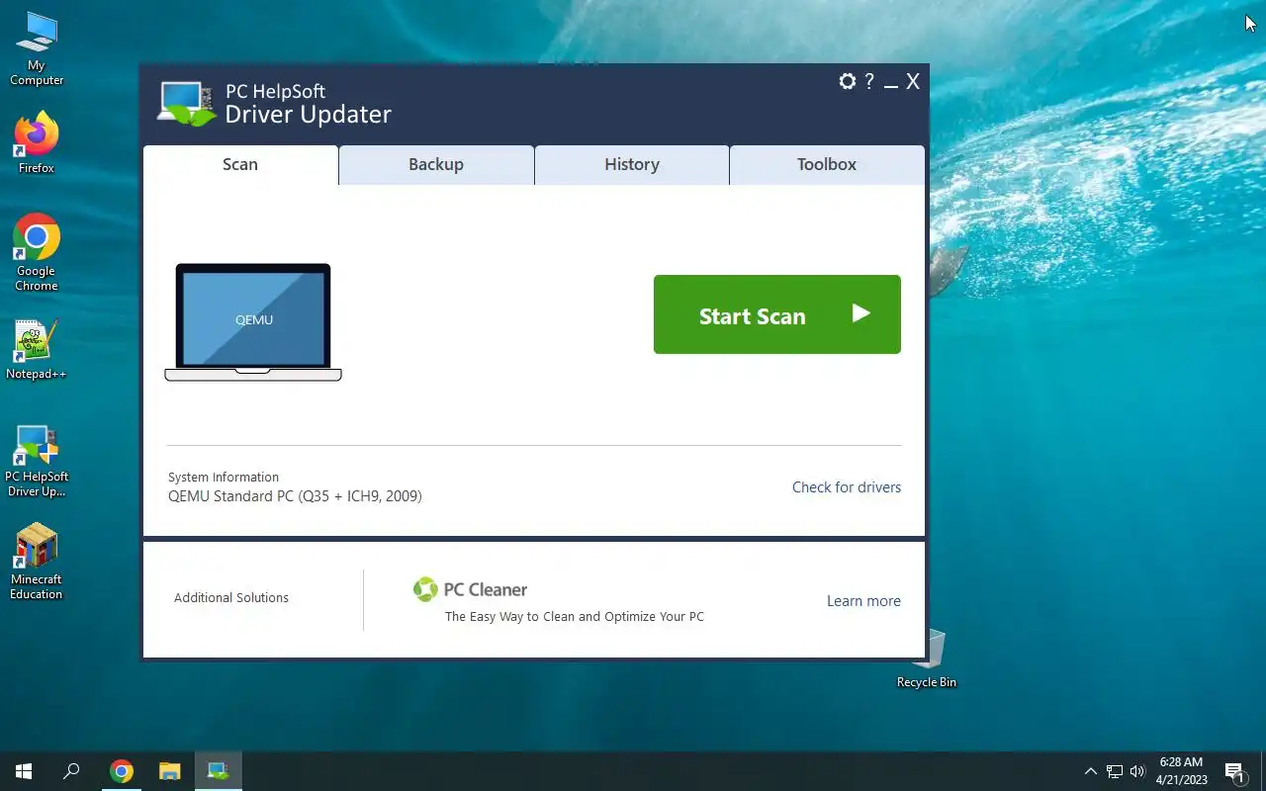This screenshot has width=1266, height=791.
Task: Close the Driver Updater window
Action: (x=913, y=81)
